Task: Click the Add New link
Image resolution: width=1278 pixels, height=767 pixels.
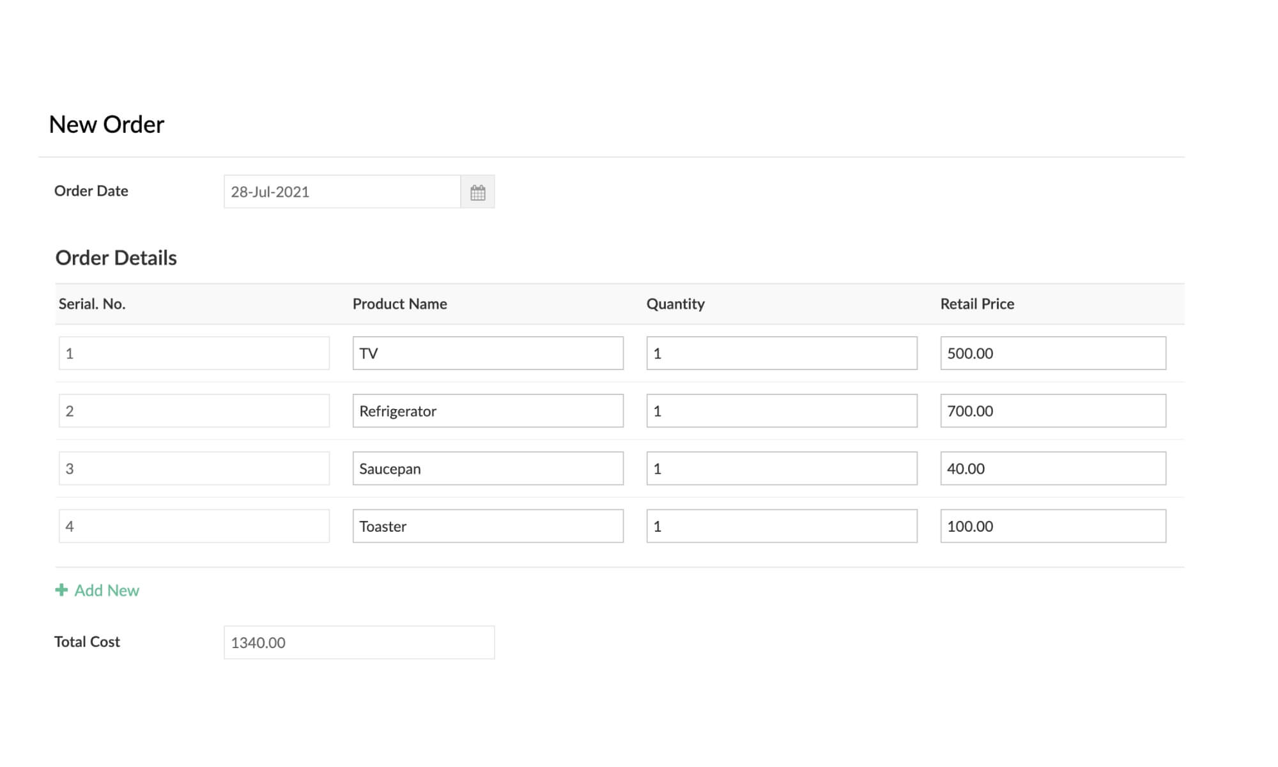Action: [98, 590]
